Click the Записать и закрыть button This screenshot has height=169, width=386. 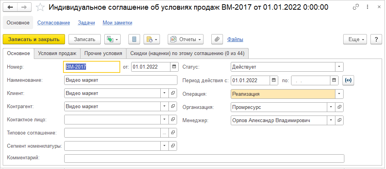[x=34, y=39]
